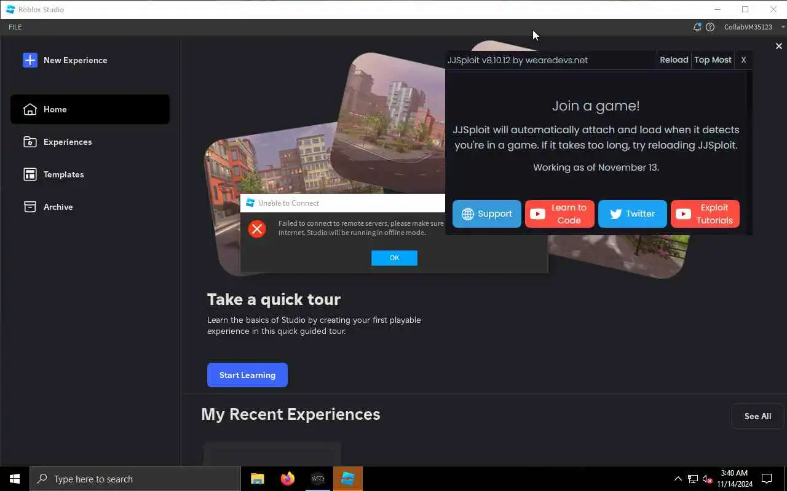Click the Roblox Studio title bar logo
The width and height of the screenshot is (787, 491).
[x=10, y=9]
